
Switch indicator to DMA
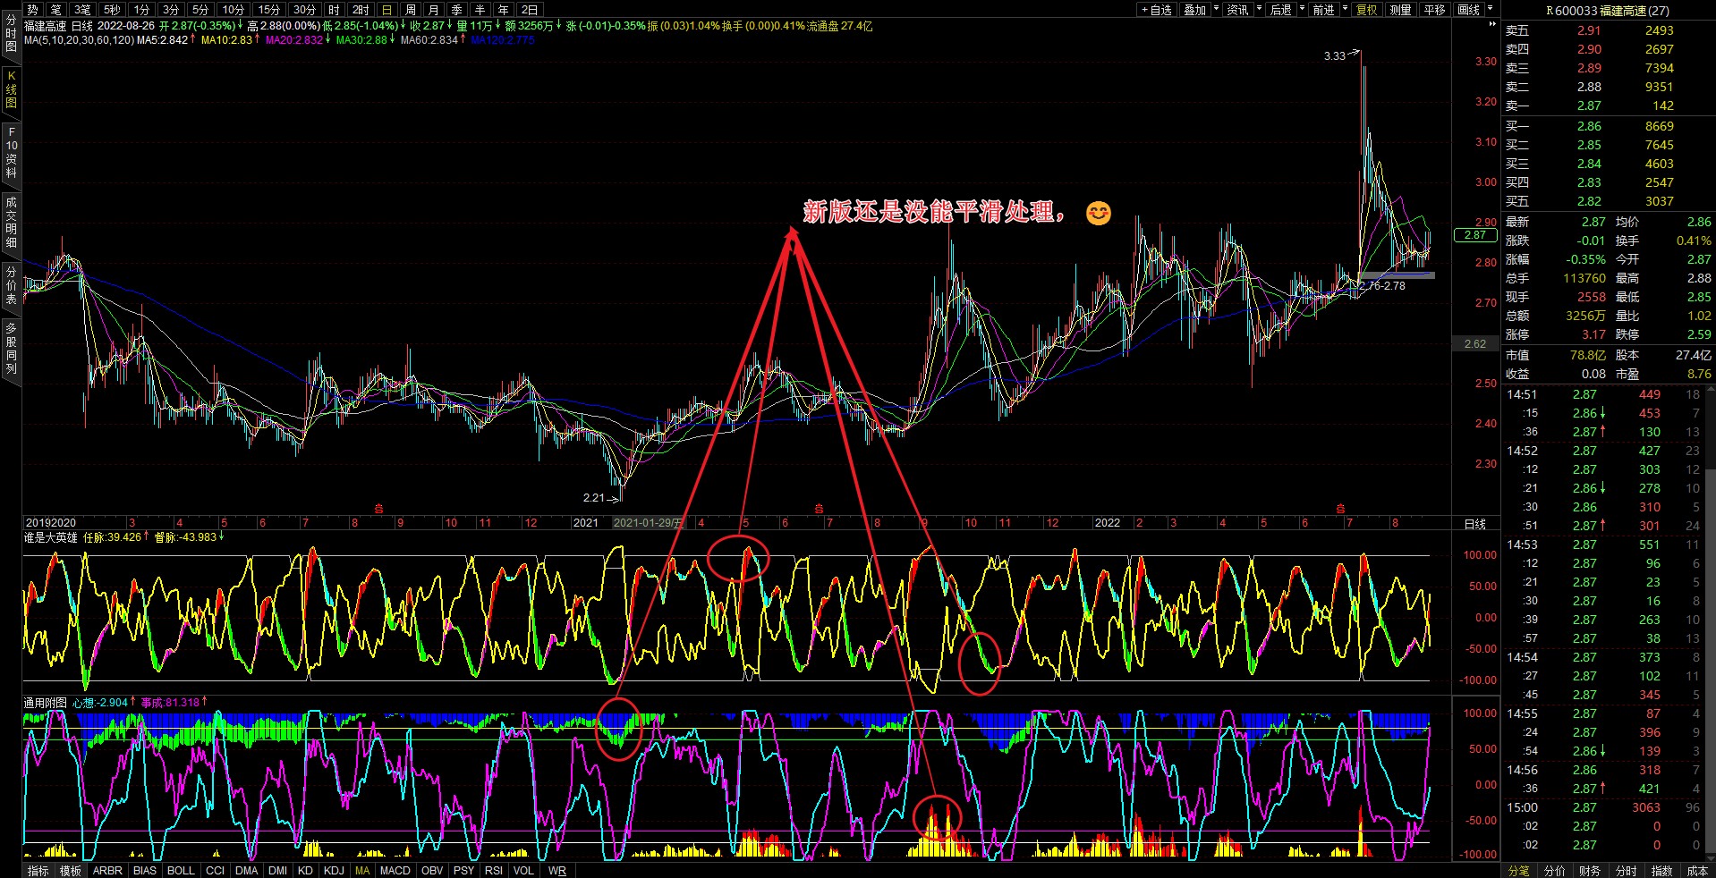pyautogui.click(x=246, y=871)
